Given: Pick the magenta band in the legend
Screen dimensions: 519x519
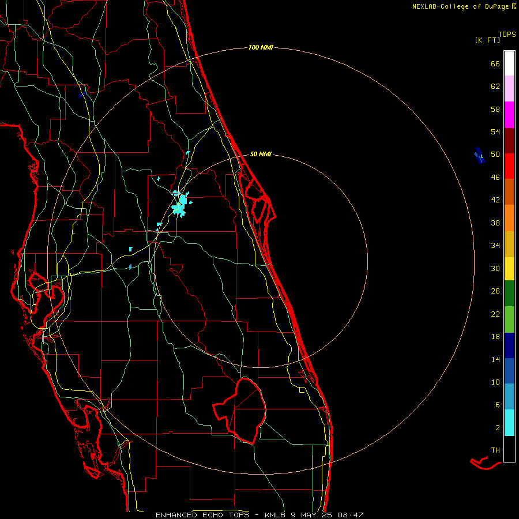Looking at the screenshot, I should (x=509, y=114).
